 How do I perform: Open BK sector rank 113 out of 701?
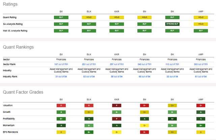pos(172,64)
